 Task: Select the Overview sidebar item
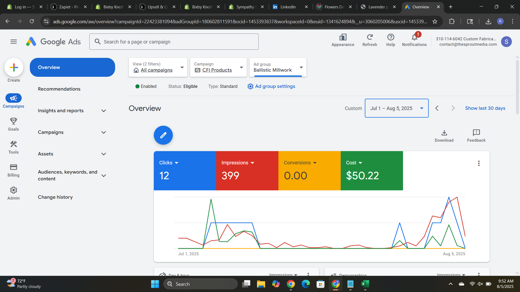click(x=72, y=67)
